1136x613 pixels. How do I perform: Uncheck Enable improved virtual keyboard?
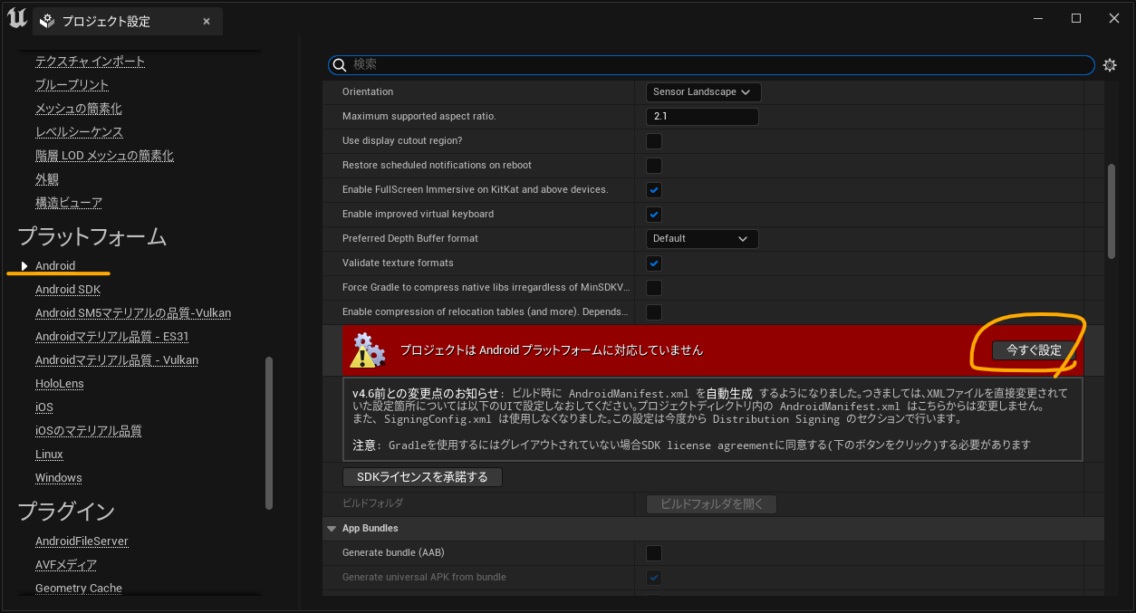(x=654, y=214)
